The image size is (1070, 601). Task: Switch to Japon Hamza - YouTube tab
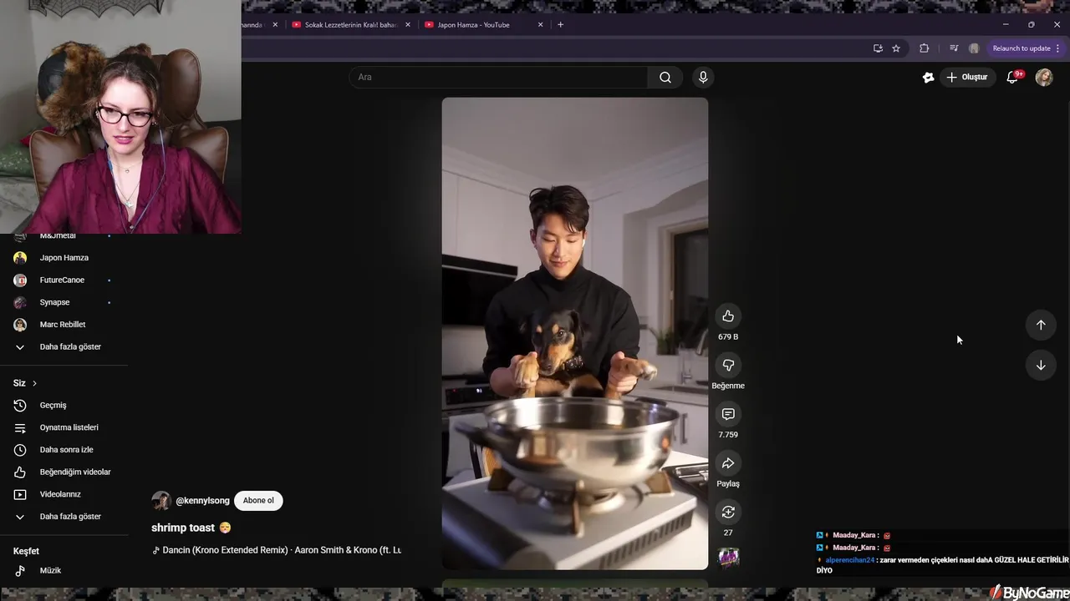[474, 25]
